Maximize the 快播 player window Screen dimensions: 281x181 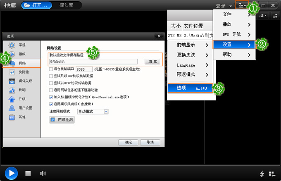(x=263, y=5)
